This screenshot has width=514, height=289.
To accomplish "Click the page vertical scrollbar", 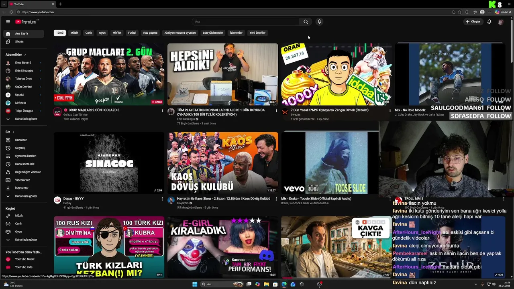I will coord(512,40).
